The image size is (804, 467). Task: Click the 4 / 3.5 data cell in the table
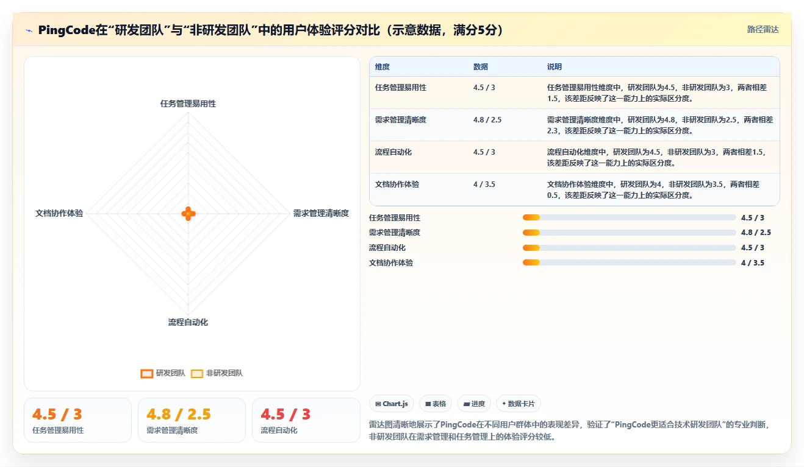(x=484, y=184)
